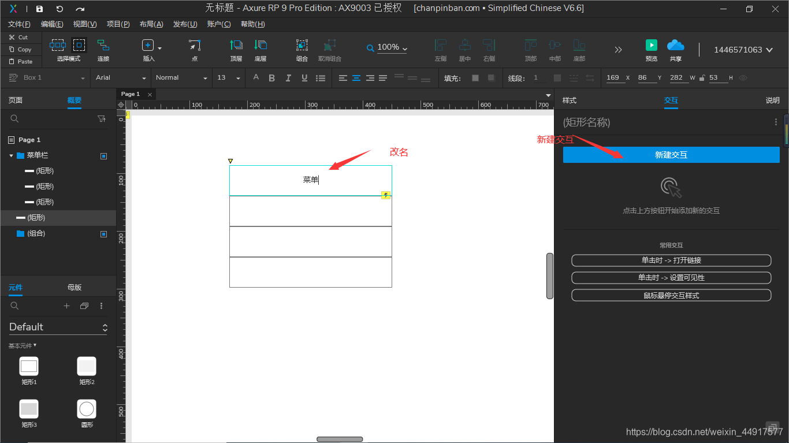
Task: Click 单击时 -> 设置可见性 button
Action: [671, 278]
